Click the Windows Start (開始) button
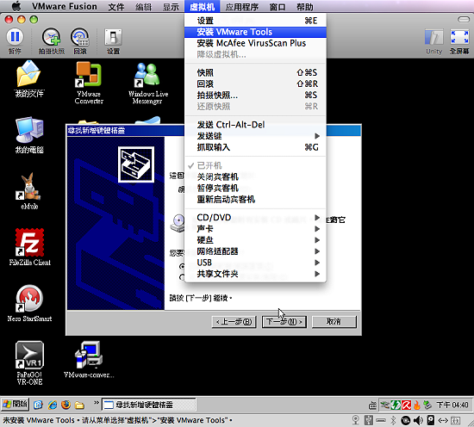 [16, 405]
